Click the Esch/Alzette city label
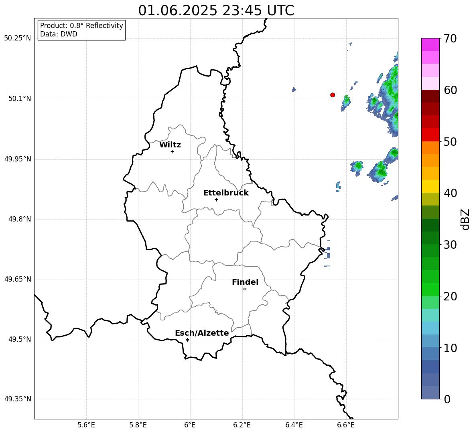 click(202, 333)
